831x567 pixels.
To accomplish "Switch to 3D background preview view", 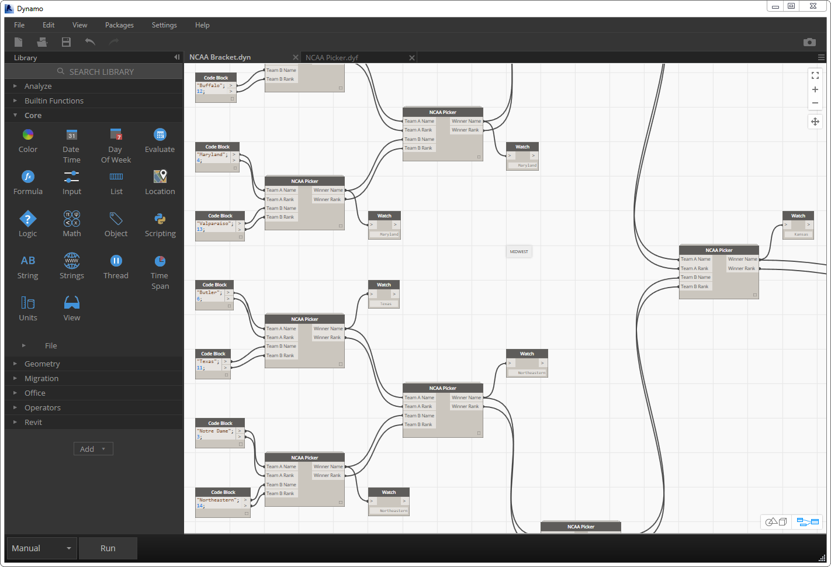I will click(776, 521).
